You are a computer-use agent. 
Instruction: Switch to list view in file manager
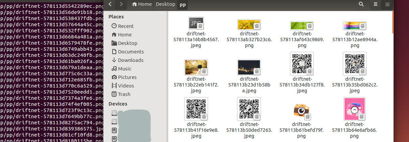point(376,4)
